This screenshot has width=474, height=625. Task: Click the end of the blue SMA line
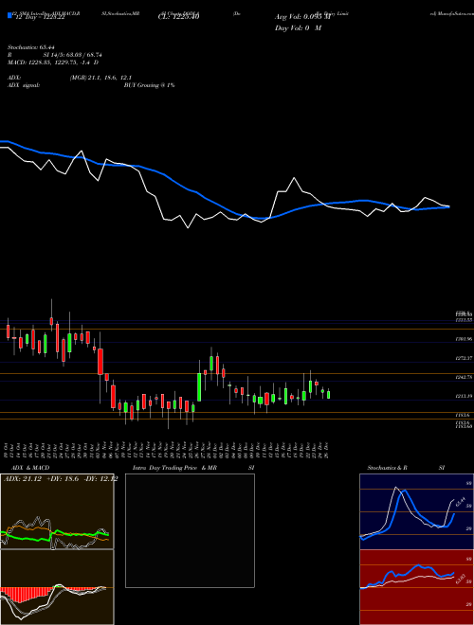(448, 206)
